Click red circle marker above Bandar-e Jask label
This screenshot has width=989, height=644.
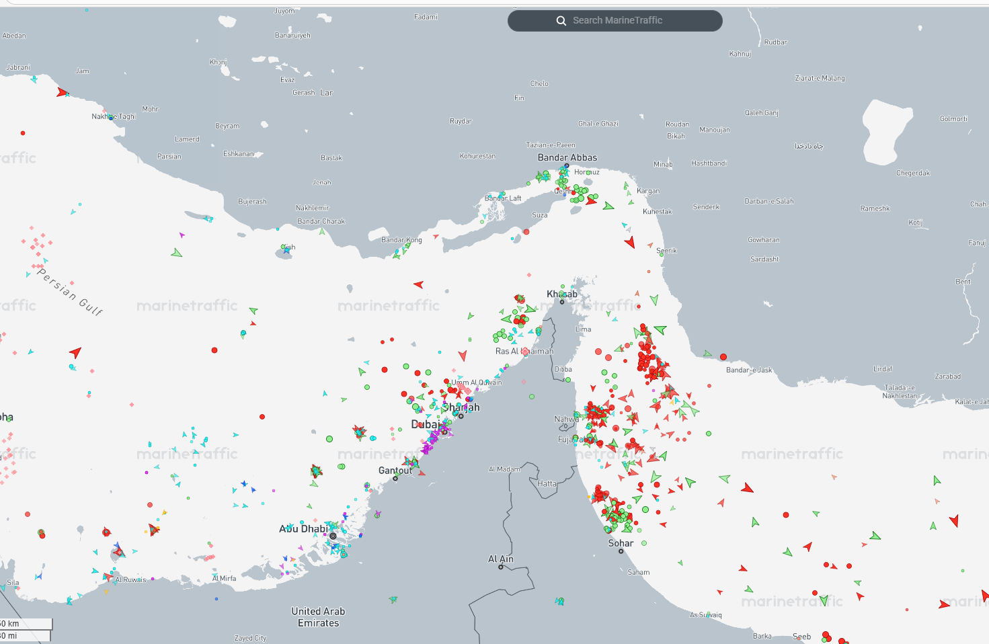(x=723, y=357)
